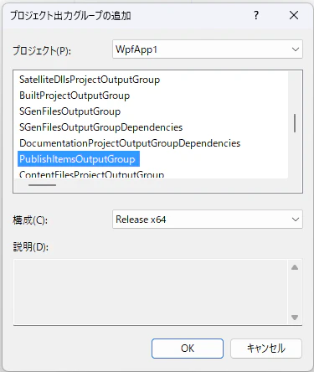Image resolution: width=314 pixels, height=372 pixels.
Task: Click the output group list horizontal scrollbar thumb
Action: click(x=42, y=185)
